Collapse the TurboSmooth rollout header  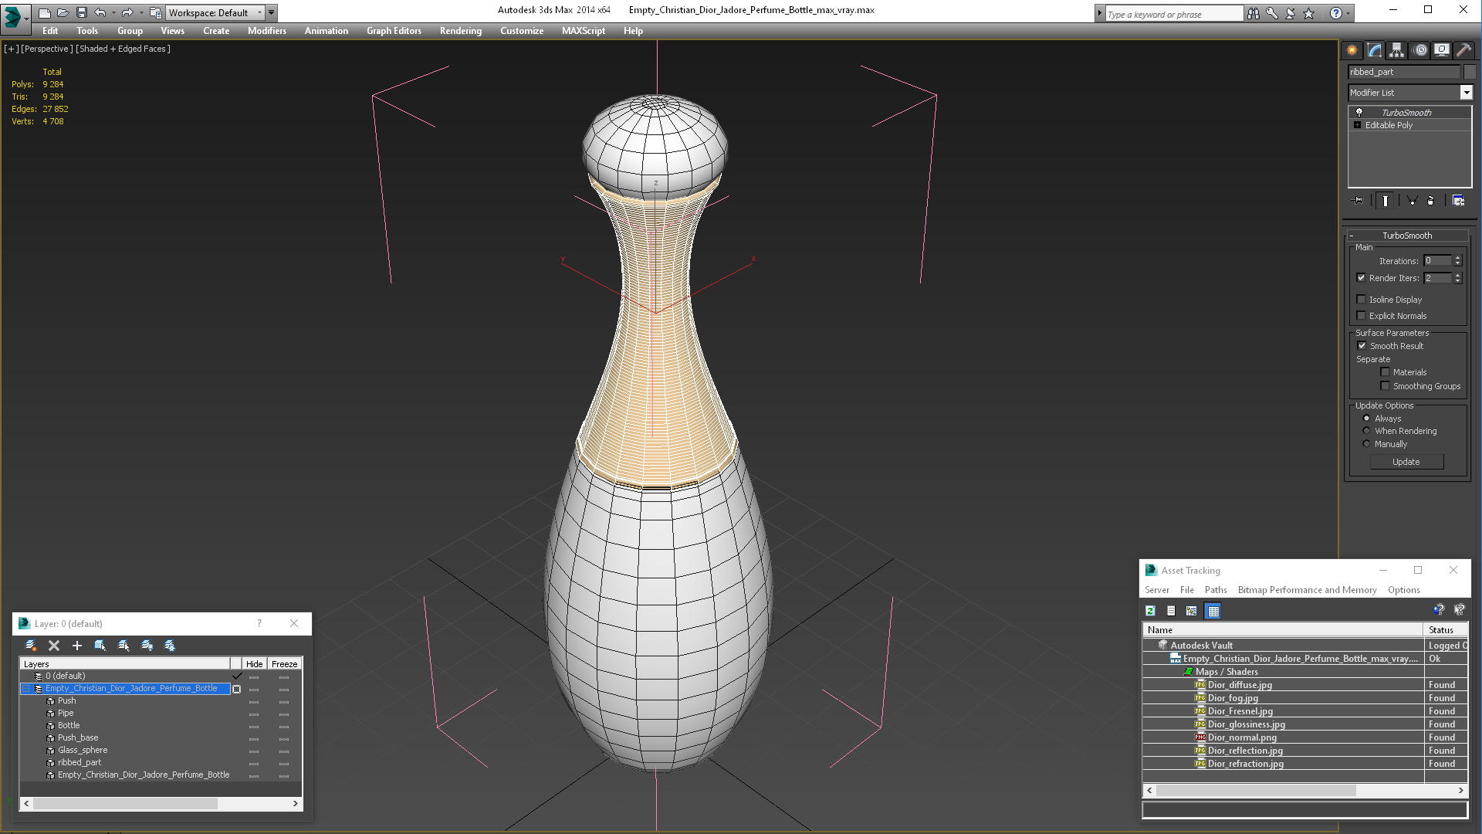pyautogui.click(x=1407, y=236)
